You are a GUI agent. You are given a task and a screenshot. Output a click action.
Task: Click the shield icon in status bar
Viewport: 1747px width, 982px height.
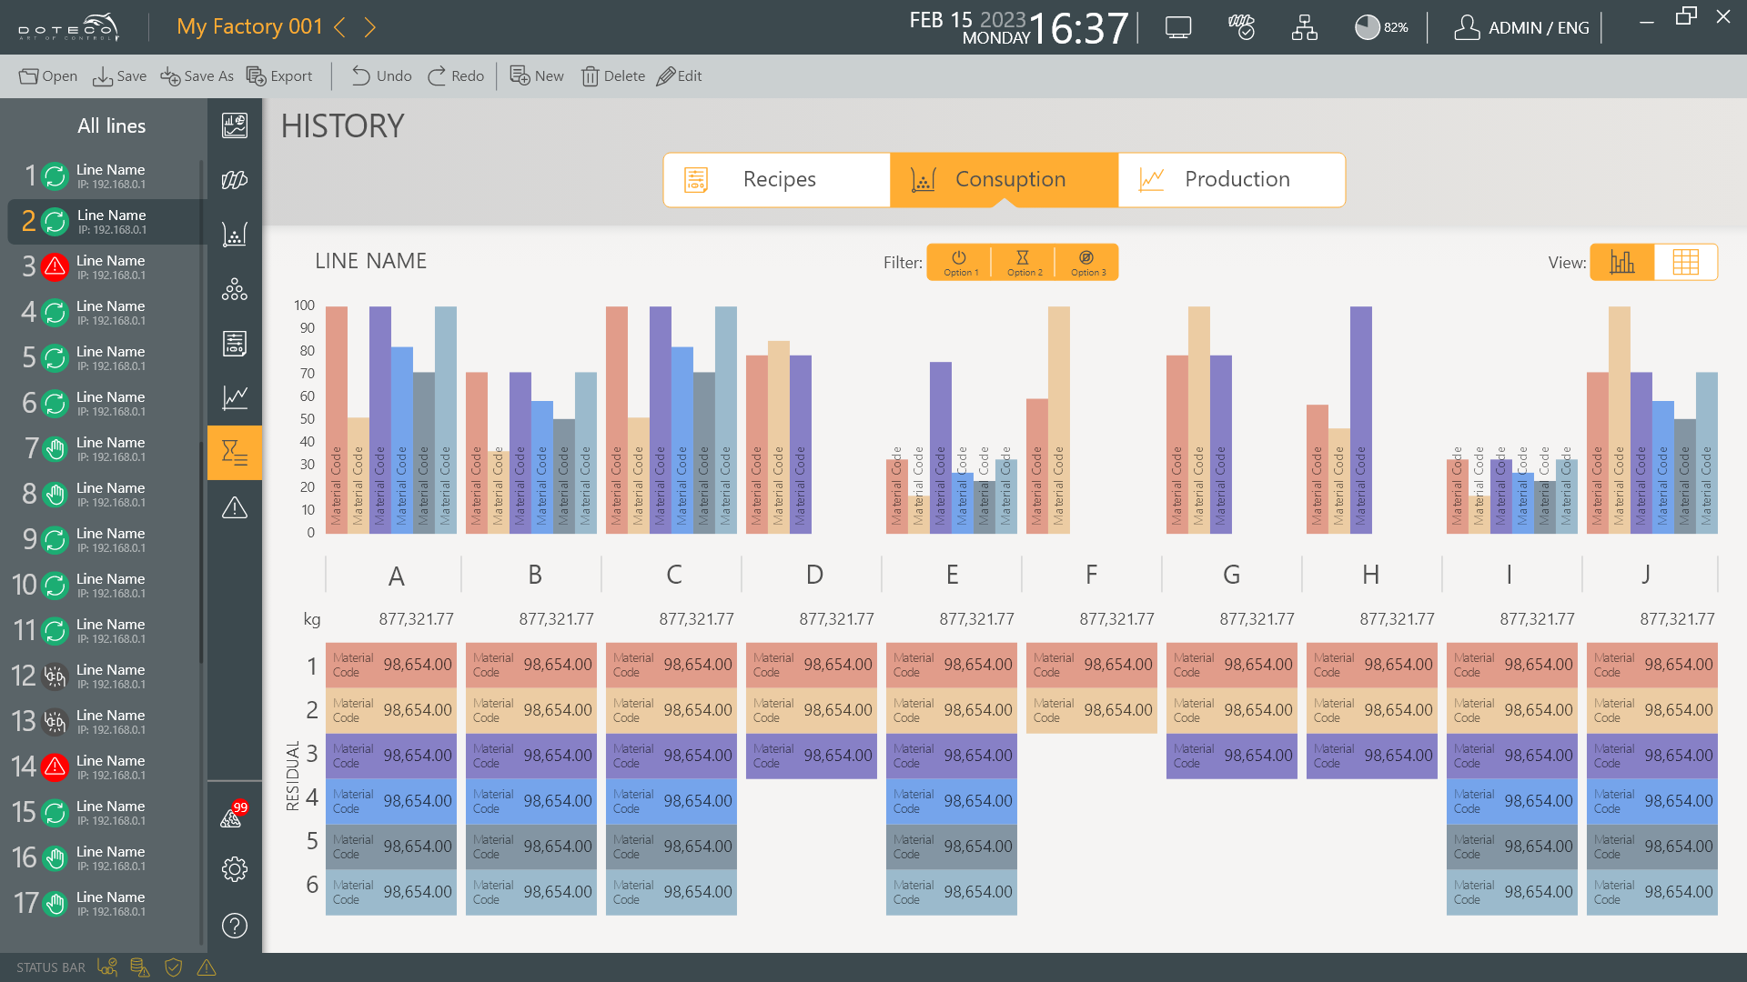point(174,967)
